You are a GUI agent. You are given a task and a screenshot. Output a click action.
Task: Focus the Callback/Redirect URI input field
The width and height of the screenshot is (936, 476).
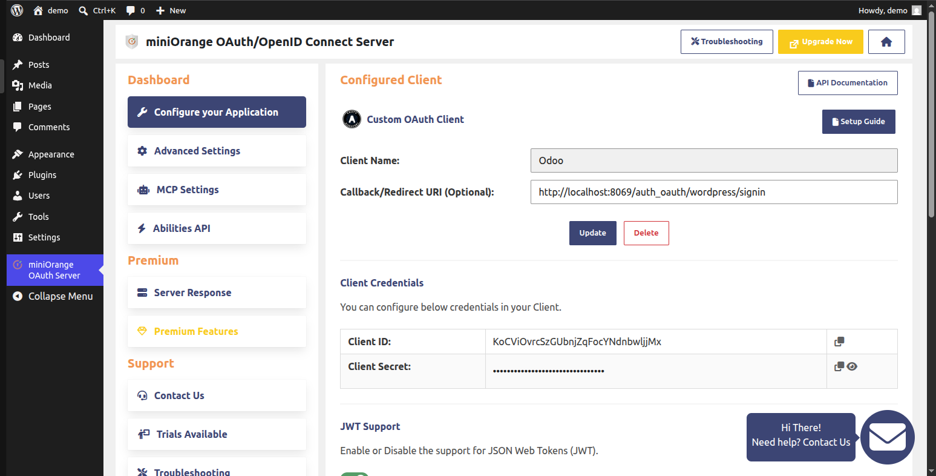(714, 192)
